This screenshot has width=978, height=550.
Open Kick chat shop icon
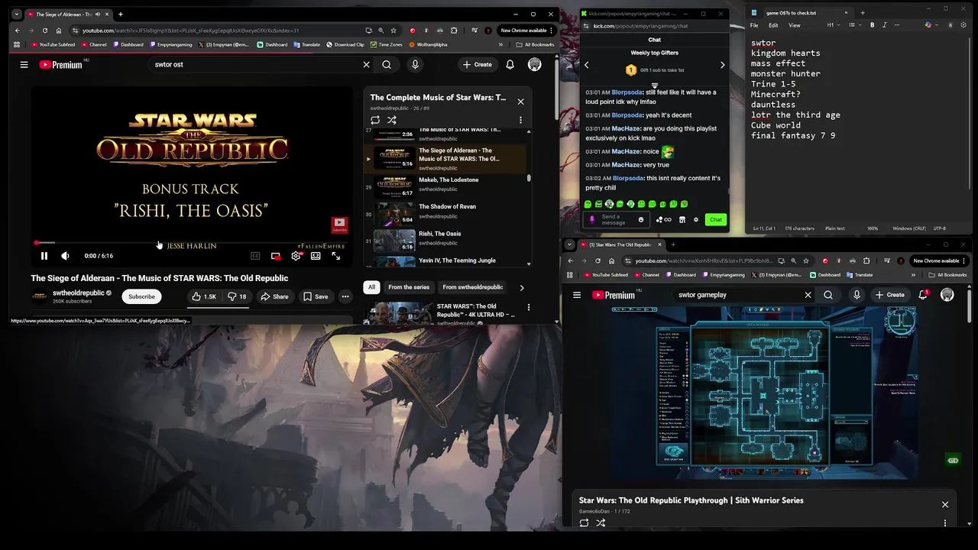(x=682, y=220)
